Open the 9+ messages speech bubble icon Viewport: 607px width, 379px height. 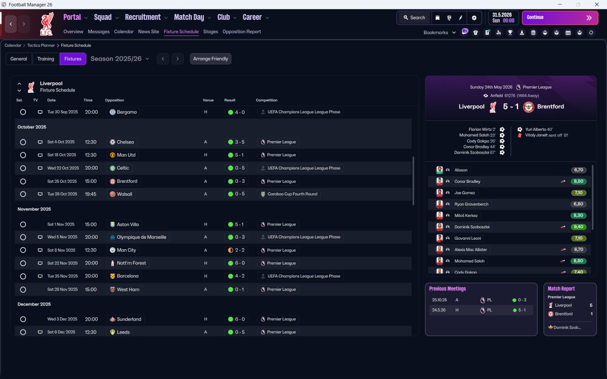pos(465,32)
